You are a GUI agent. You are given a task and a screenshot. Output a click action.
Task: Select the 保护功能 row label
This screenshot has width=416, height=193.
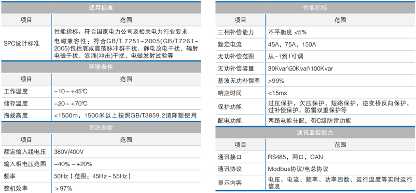point(230,106)
